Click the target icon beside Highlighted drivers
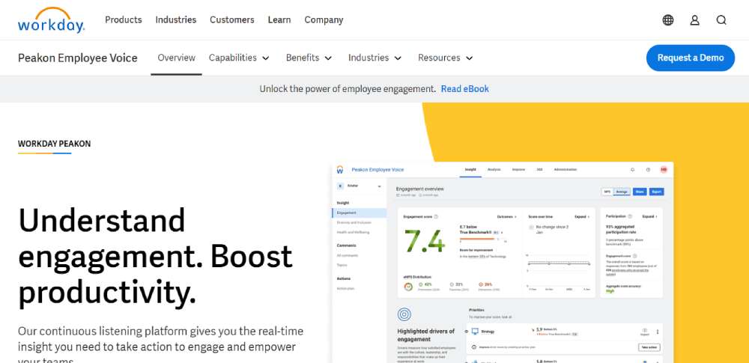749x363 pixels. (x=404, y=314)
